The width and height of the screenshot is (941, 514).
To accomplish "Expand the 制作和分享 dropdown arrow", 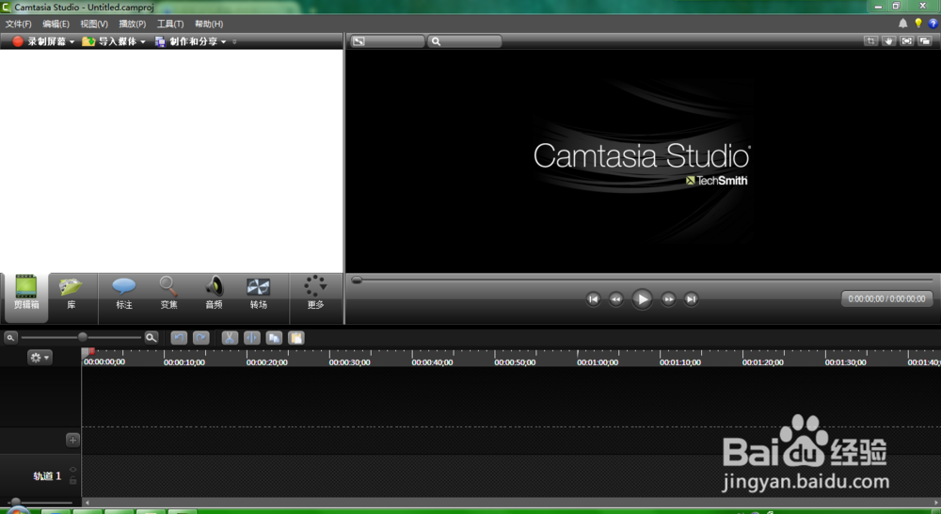I will click(x=223, y=41).
